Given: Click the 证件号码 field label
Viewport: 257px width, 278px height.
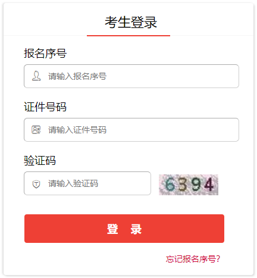Looking at the screenshot, I should [45, 107].
